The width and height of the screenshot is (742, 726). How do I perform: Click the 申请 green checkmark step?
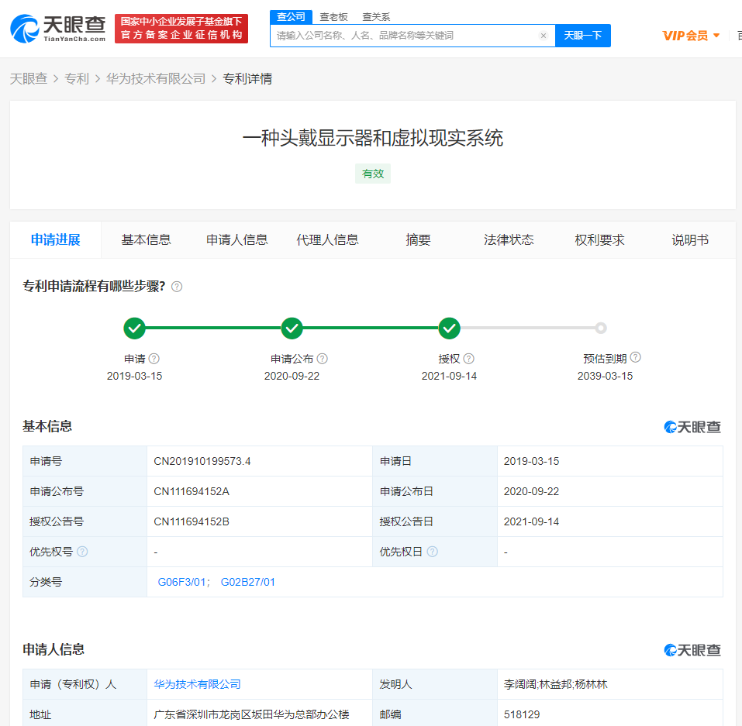point(134,328)
